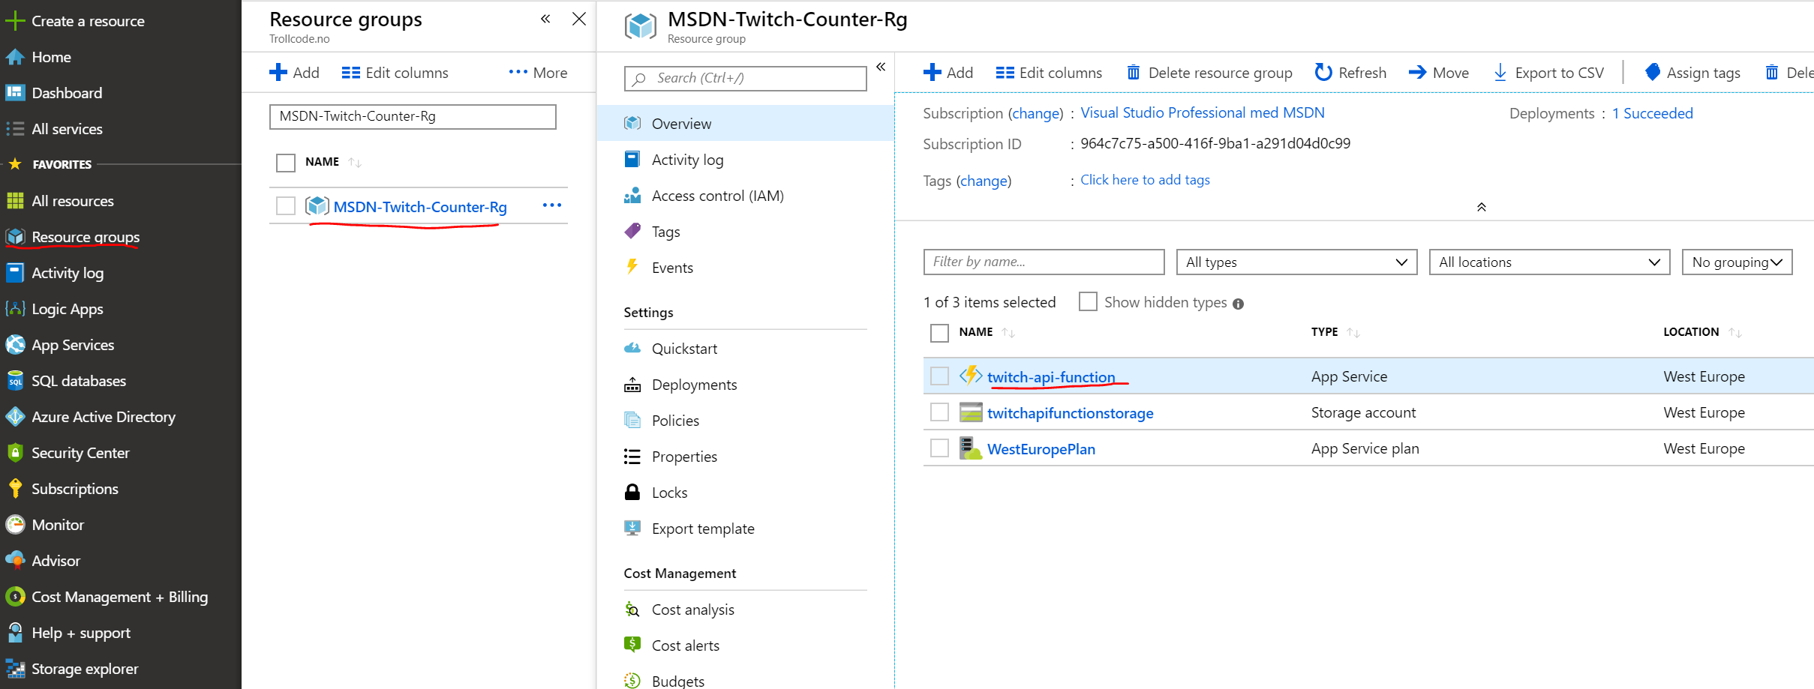Click Export to CSV download icon
The image size is (1814, 689).
pos(1500,72)
